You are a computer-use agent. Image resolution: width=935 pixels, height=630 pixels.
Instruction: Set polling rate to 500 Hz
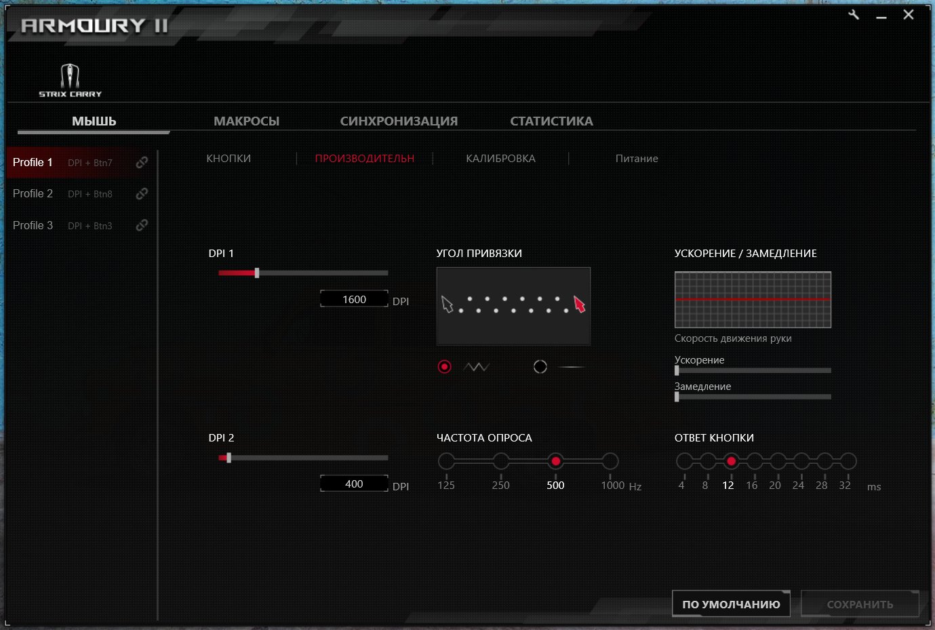pos(555,462)
